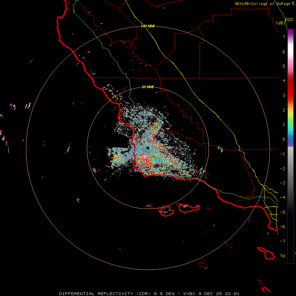
Task: Click the positive '7' color scale value
Action: coord(284,37)
